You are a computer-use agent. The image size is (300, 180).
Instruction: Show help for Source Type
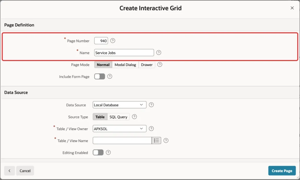(134, 117)
